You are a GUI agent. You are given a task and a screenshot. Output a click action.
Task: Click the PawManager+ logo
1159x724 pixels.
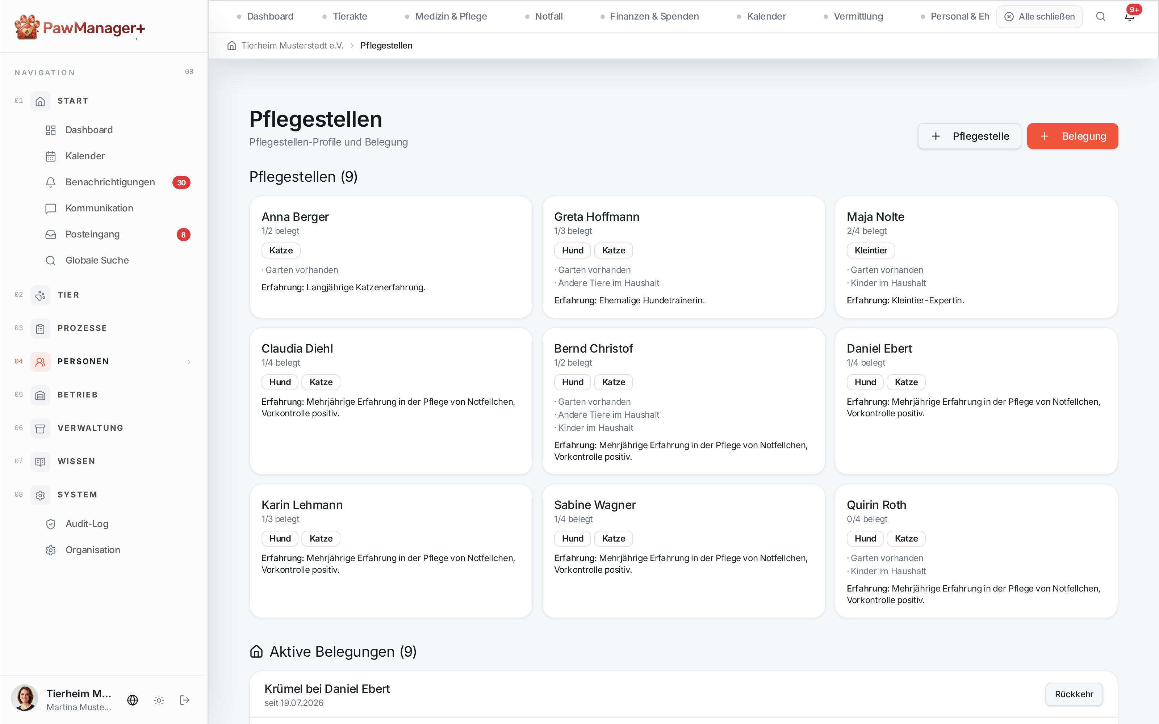(80, 27)
